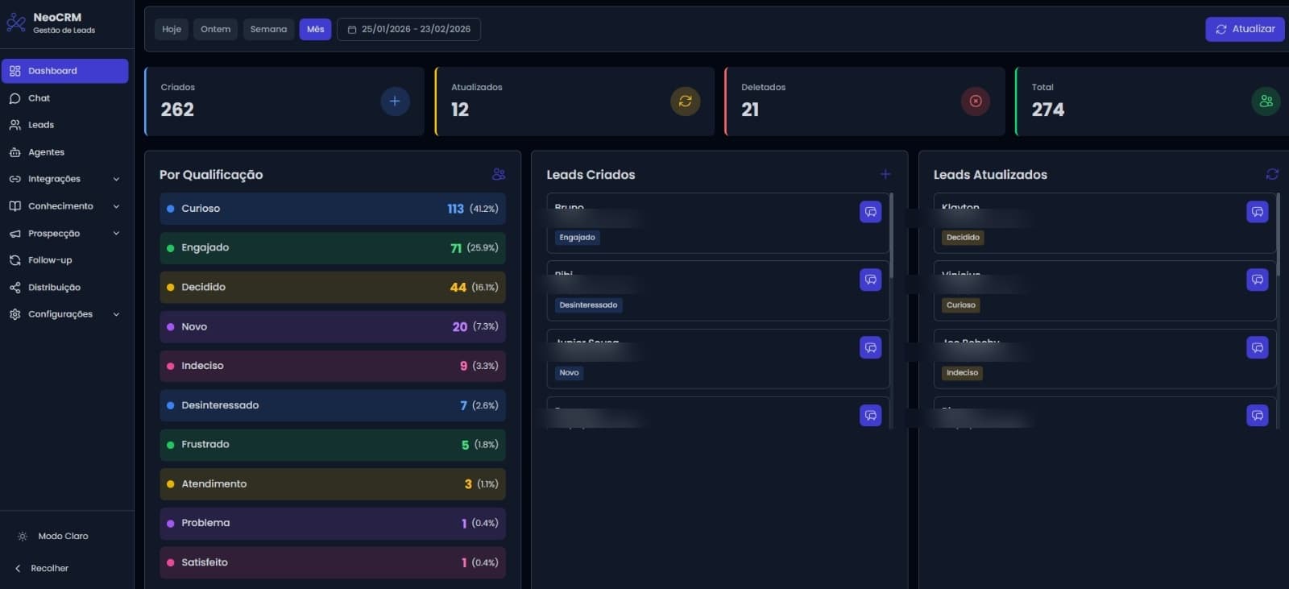Open chat for fourth lead in Leads Criados
The height and width of the screenshot is (589, 1289).
point(871,415)
